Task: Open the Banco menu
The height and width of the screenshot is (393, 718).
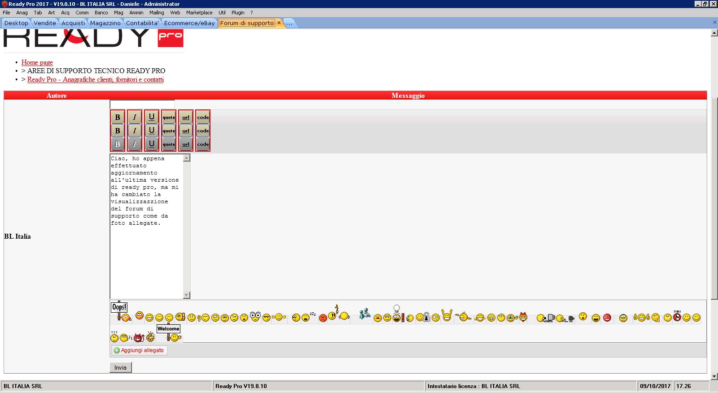Action: pyautogui.click(x=101, y=13)
